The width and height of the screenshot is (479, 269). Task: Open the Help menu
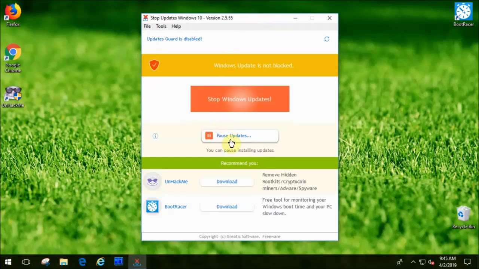[x=176, y=26]
